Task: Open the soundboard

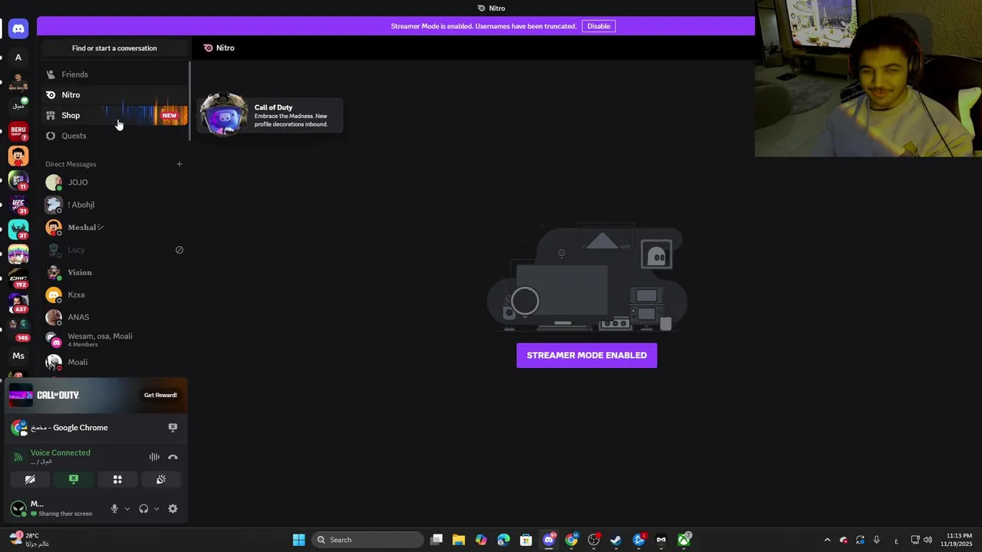Action: 161,479
